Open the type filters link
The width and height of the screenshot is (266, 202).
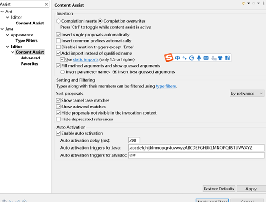pyautogui.click(x=166, y=86)
